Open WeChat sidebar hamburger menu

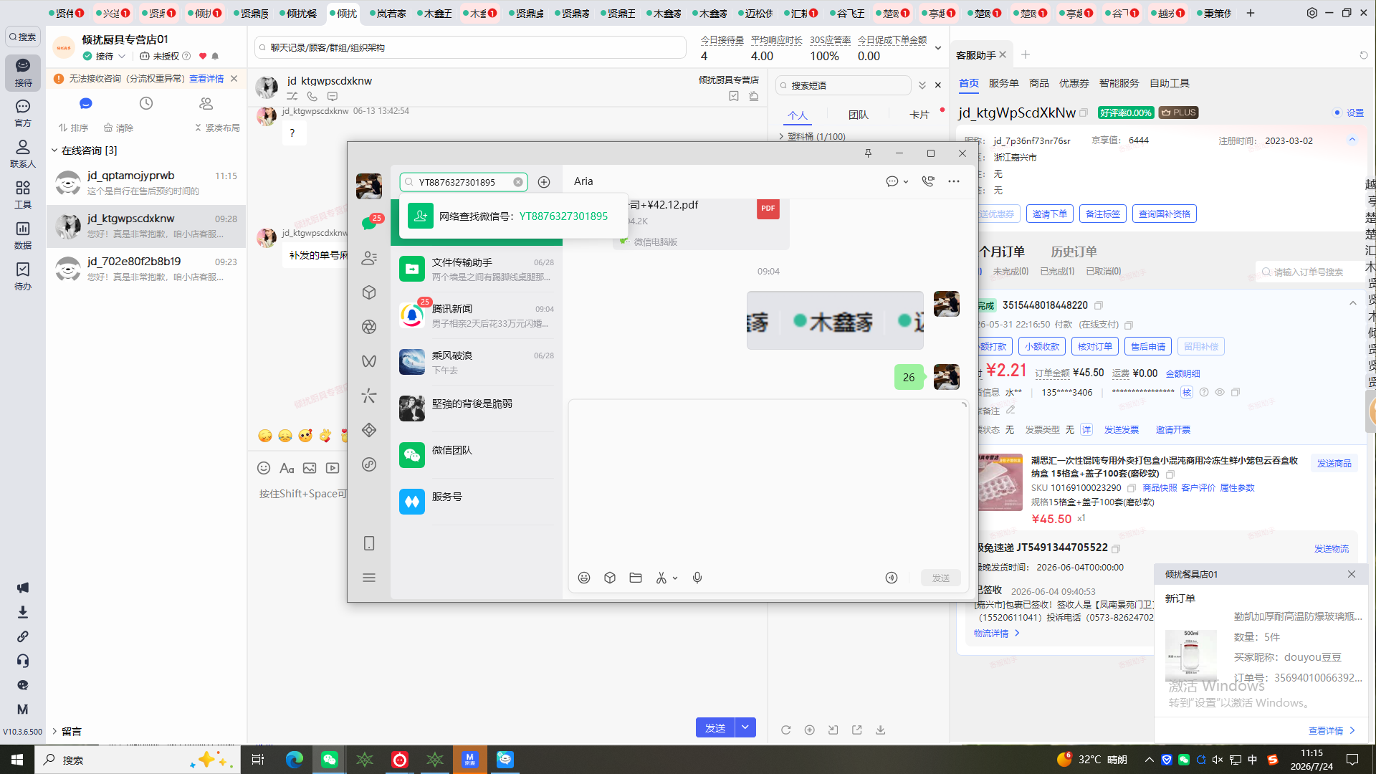click(x=369, y=578)
